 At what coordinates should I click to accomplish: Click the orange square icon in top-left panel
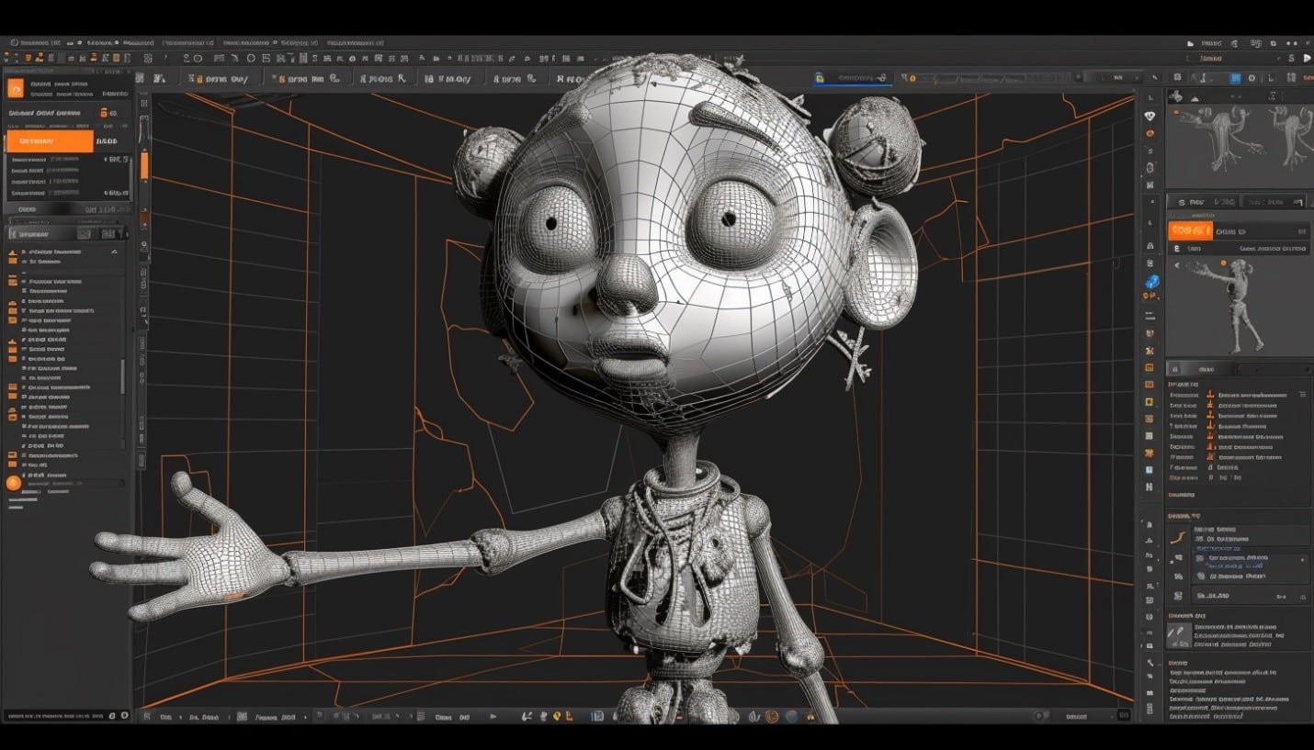[x=15, y=88]
